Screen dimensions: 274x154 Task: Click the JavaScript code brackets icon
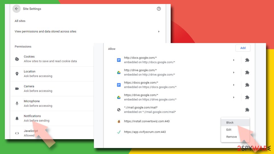[x=17, y=133]
